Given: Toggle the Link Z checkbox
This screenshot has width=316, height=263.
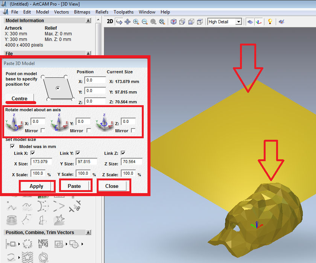Looking at the screenshot, I should [123, 153].
